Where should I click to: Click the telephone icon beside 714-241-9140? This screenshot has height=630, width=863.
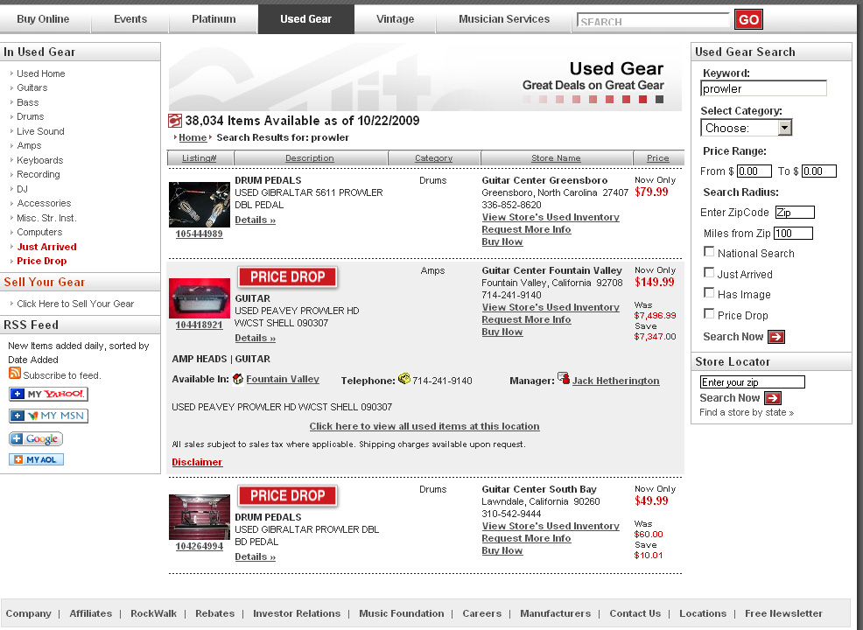404,379
